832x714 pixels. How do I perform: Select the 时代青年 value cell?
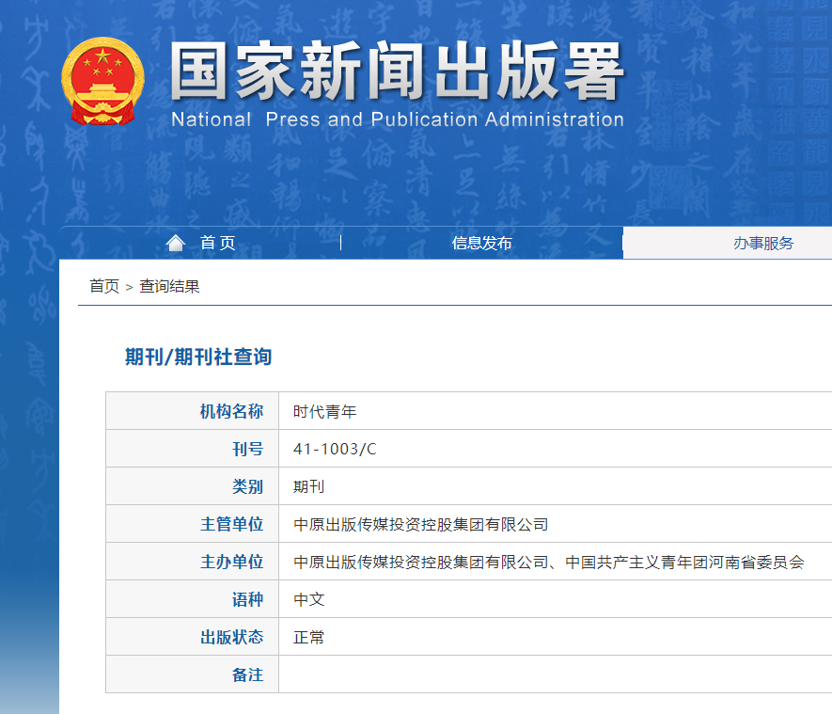(x=324, y=411)
